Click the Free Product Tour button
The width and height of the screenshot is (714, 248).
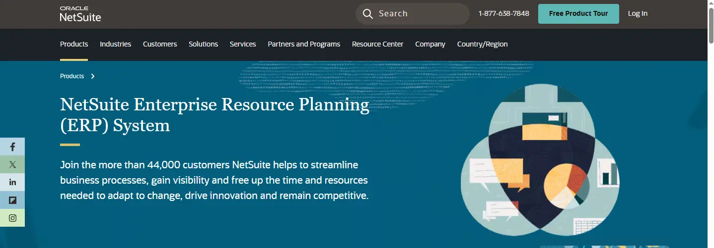(578, 14)
